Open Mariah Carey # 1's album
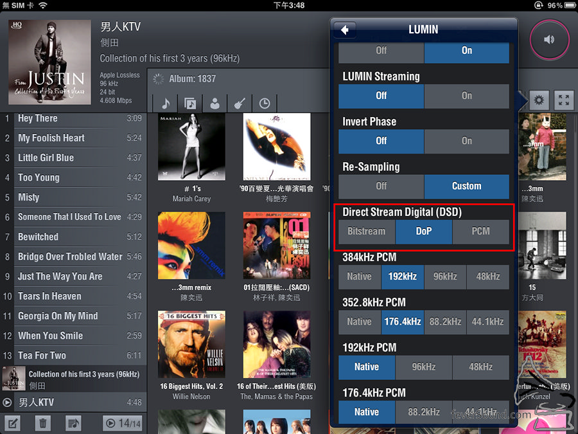This screenshot has width=578, height=434. [191, 147]
